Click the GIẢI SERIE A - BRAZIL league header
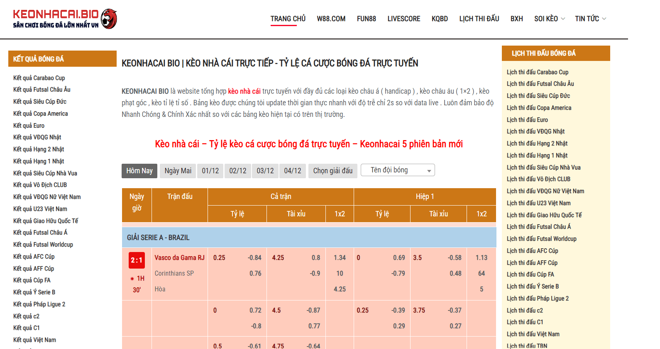 tap(309, 238)
